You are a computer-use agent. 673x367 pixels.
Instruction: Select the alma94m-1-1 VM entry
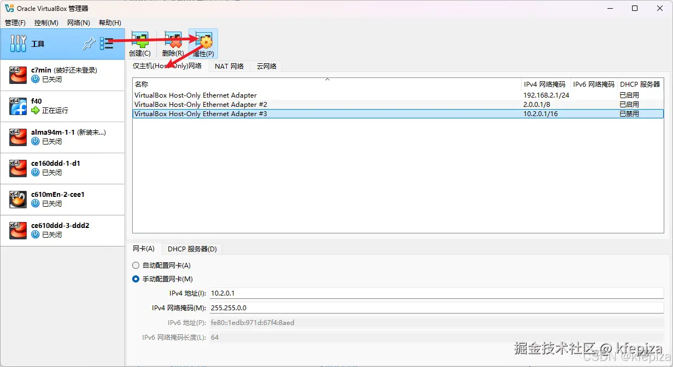(63, 137)
